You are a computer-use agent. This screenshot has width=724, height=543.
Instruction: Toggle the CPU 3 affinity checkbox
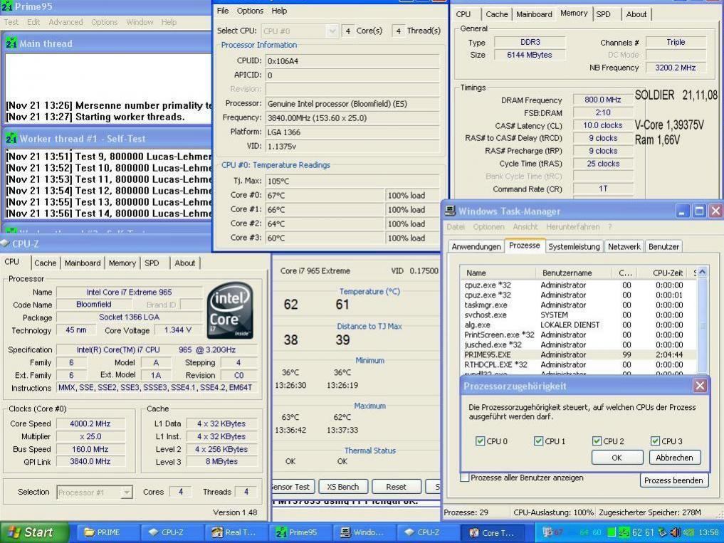click(x=656, y=441)
